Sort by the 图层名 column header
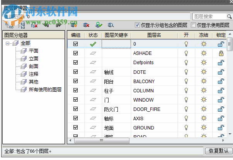The image size is (233, 160). point(154,35)
